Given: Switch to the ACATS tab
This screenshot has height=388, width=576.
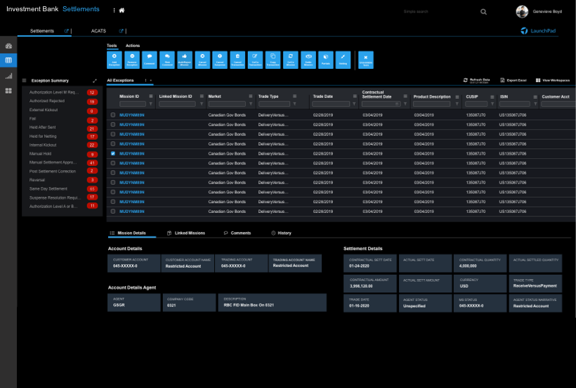Looking at the screenshot, I should click(x=98, y=31).
